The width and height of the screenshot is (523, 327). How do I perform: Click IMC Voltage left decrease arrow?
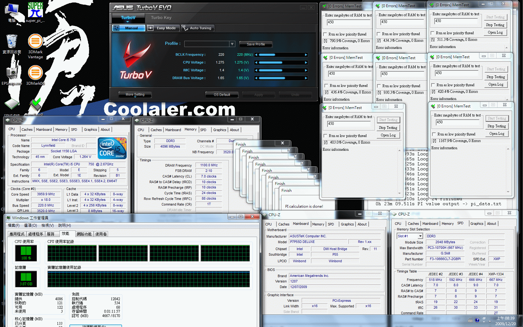(x=256, y=70)
